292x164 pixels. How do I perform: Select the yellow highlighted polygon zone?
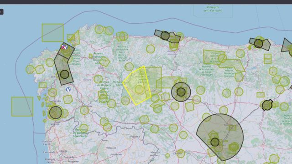click(x=137, y=86)
